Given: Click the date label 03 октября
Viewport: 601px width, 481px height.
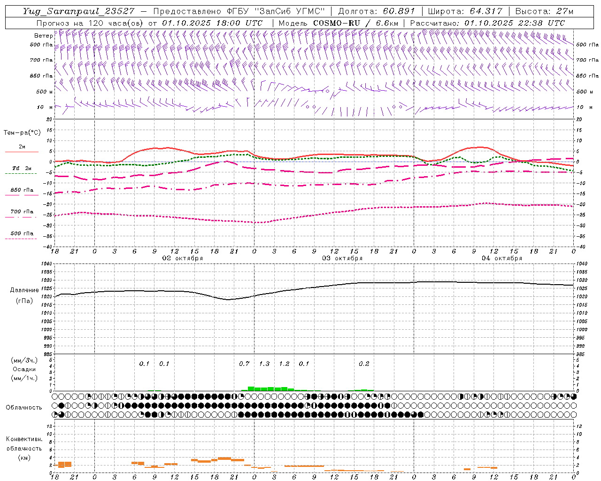Looking at the screenshot, I should pos(342,258).
